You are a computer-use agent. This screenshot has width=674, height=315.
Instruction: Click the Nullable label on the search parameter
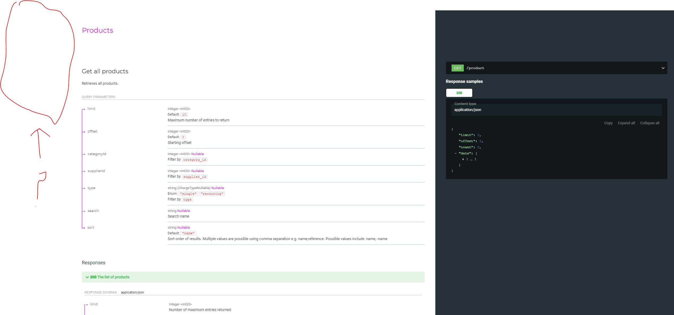point(183,211)
